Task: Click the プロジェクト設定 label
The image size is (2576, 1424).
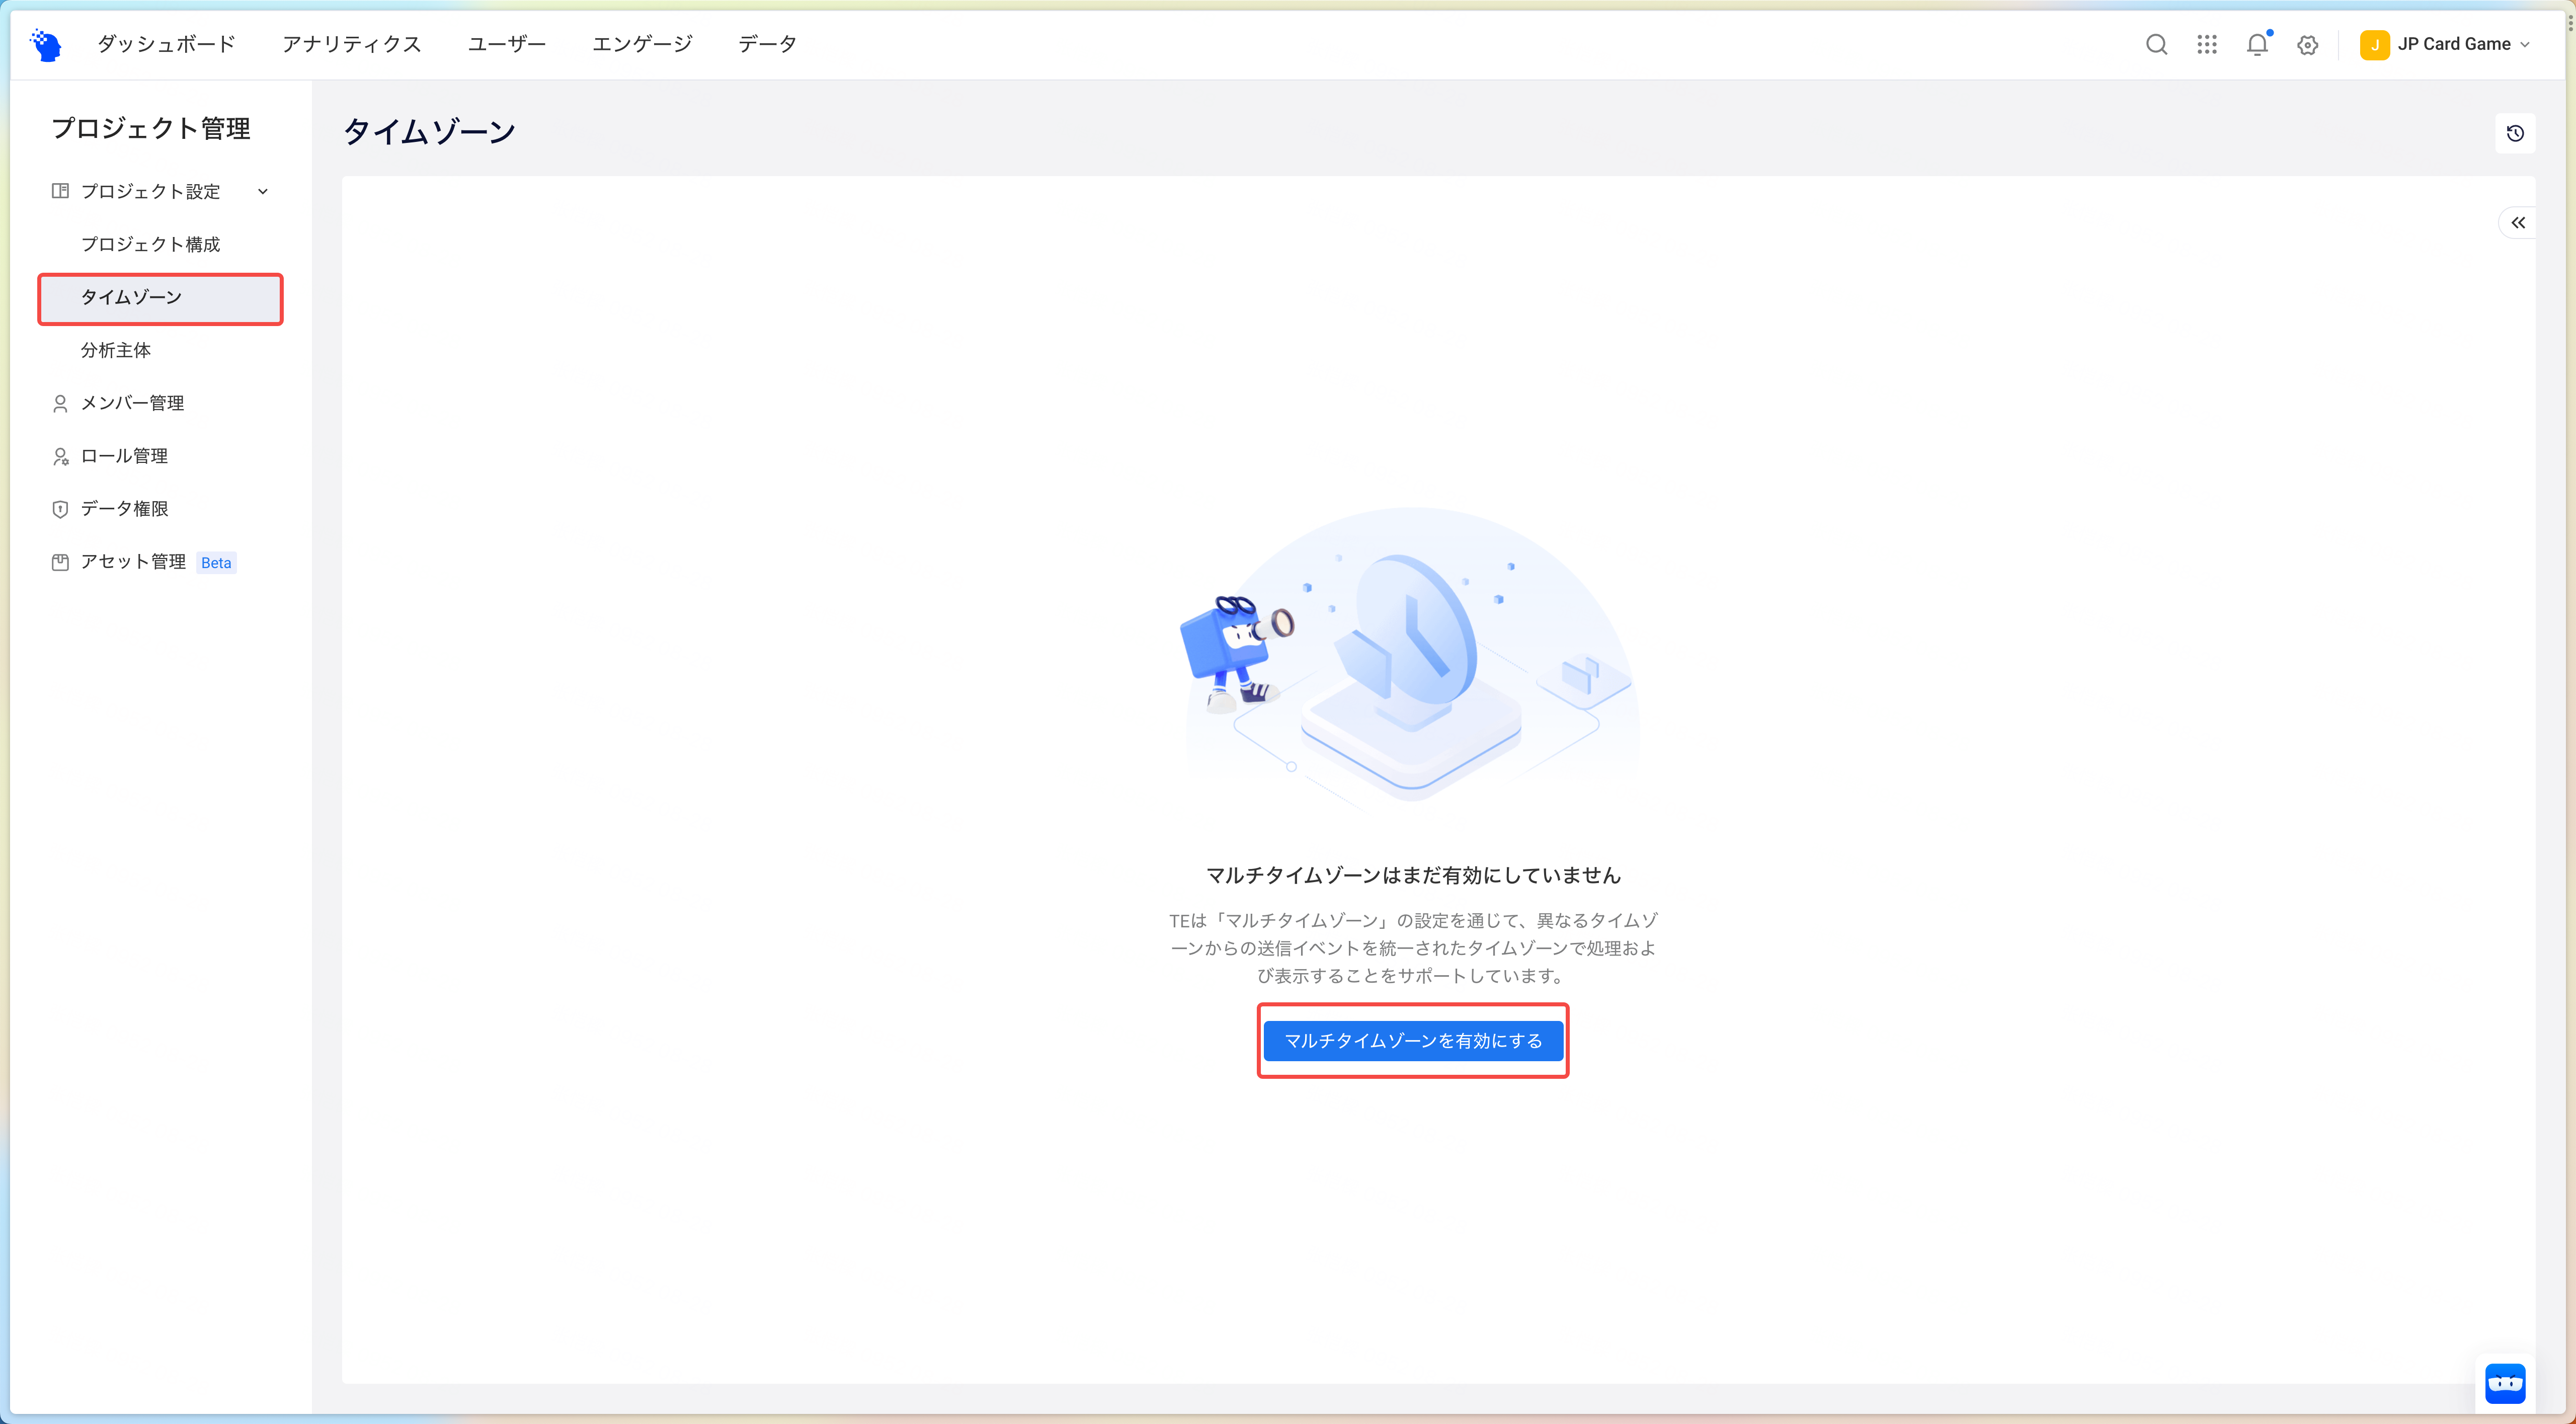Action: 150,191
